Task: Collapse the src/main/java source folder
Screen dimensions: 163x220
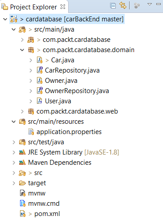Action: click(14, 29)
